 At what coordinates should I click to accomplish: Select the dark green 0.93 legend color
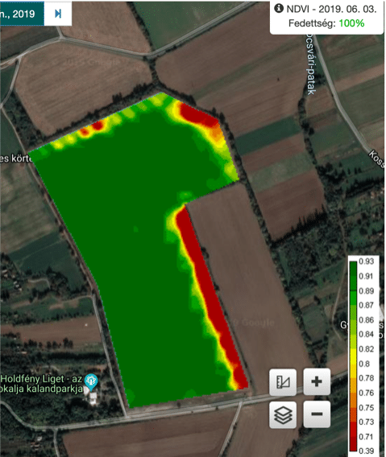click(353, 266)
